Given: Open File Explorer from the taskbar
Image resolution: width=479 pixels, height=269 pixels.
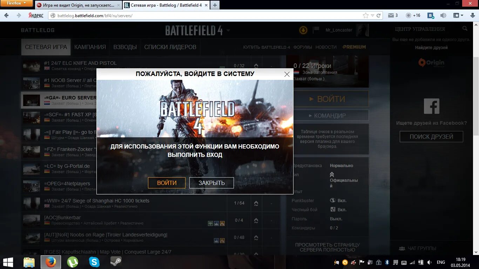Looking at the screenshot, I should (x=29, y=262).
